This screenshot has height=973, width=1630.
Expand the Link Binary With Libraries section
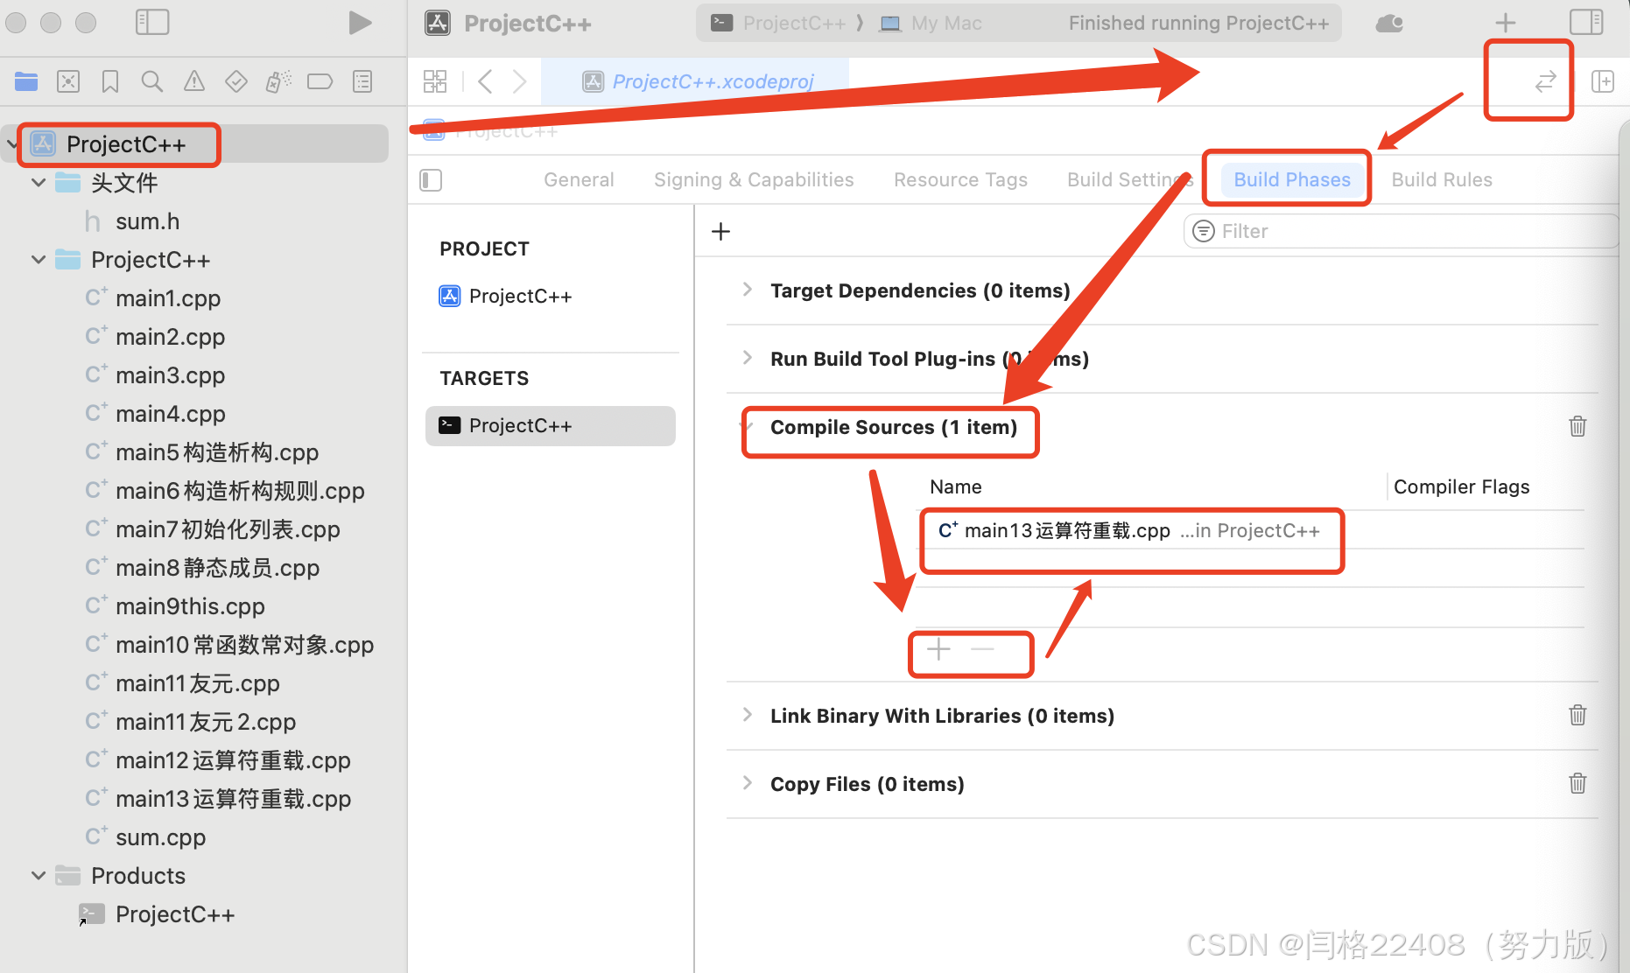(746, 716)
